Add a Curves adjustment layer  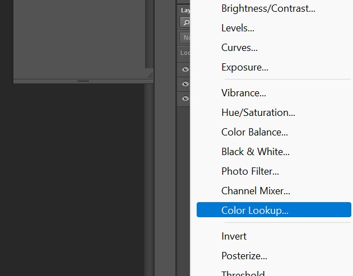(x=239, y=48)
